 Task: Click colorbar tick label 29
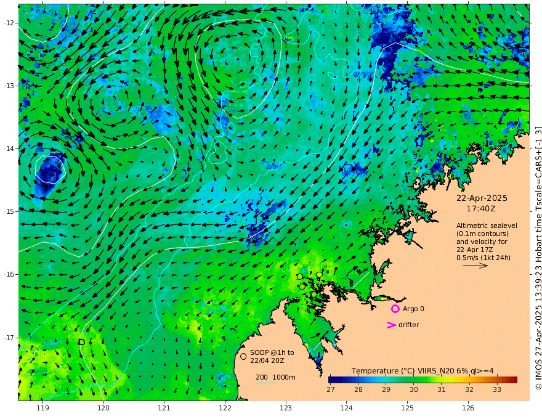pos(386,389)
